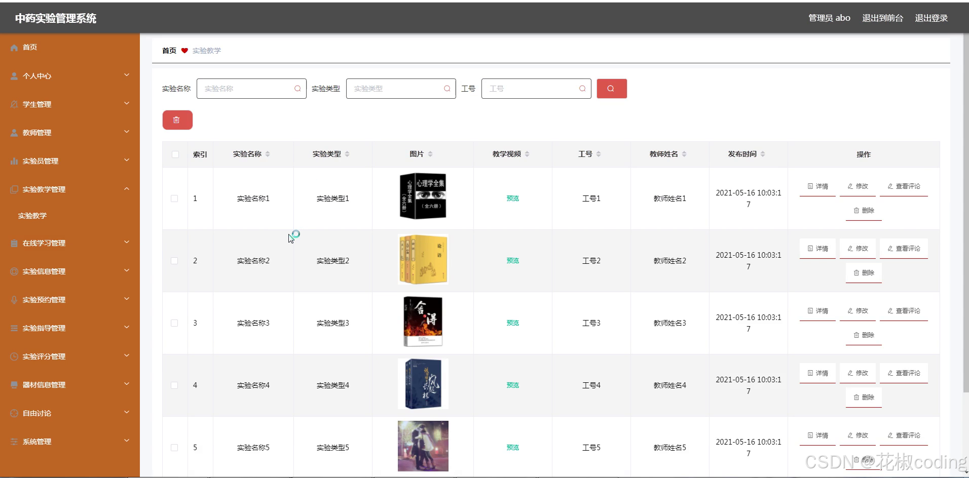
Task: Toggle select-all checkbox in table header
Action: 175,154
